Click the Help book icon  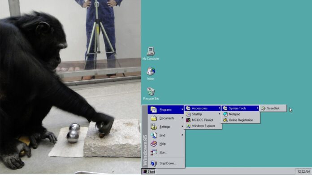click(x=154, y=144)
